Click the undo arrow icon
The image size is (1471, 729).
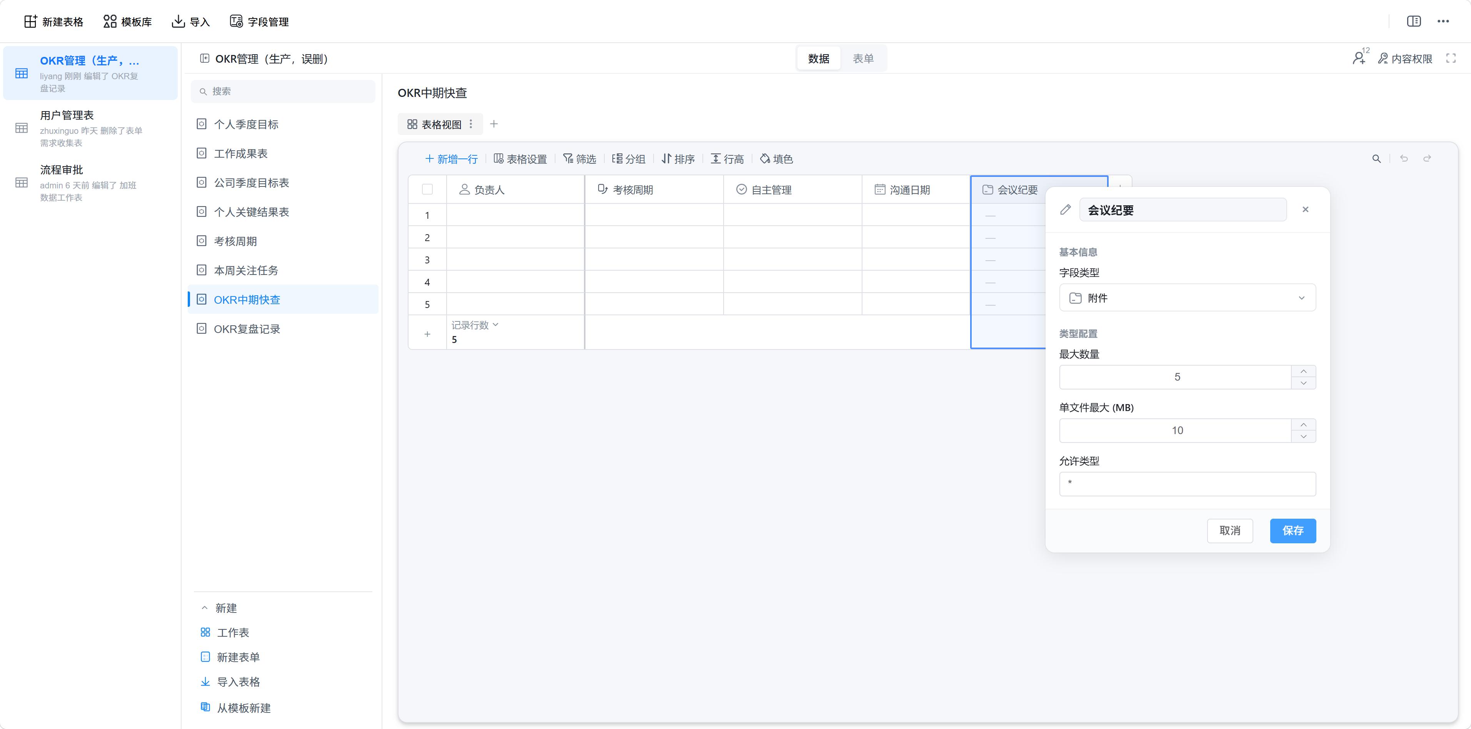pos(1404,159)
